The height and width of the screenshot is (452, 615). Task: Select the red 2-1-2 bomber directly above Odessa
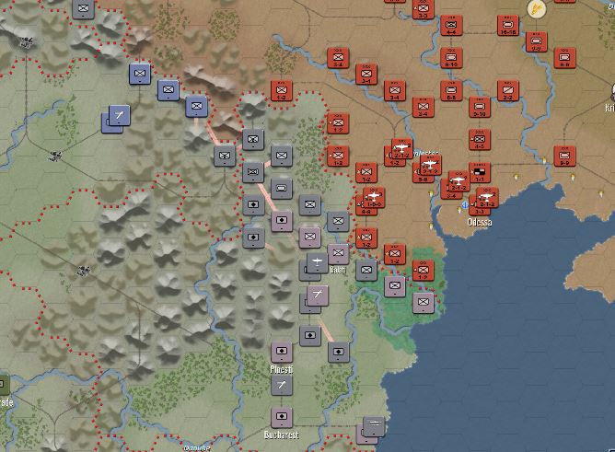coord(487,198)
